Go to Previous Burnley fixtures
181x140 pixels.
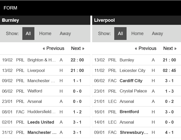(53, 48)
